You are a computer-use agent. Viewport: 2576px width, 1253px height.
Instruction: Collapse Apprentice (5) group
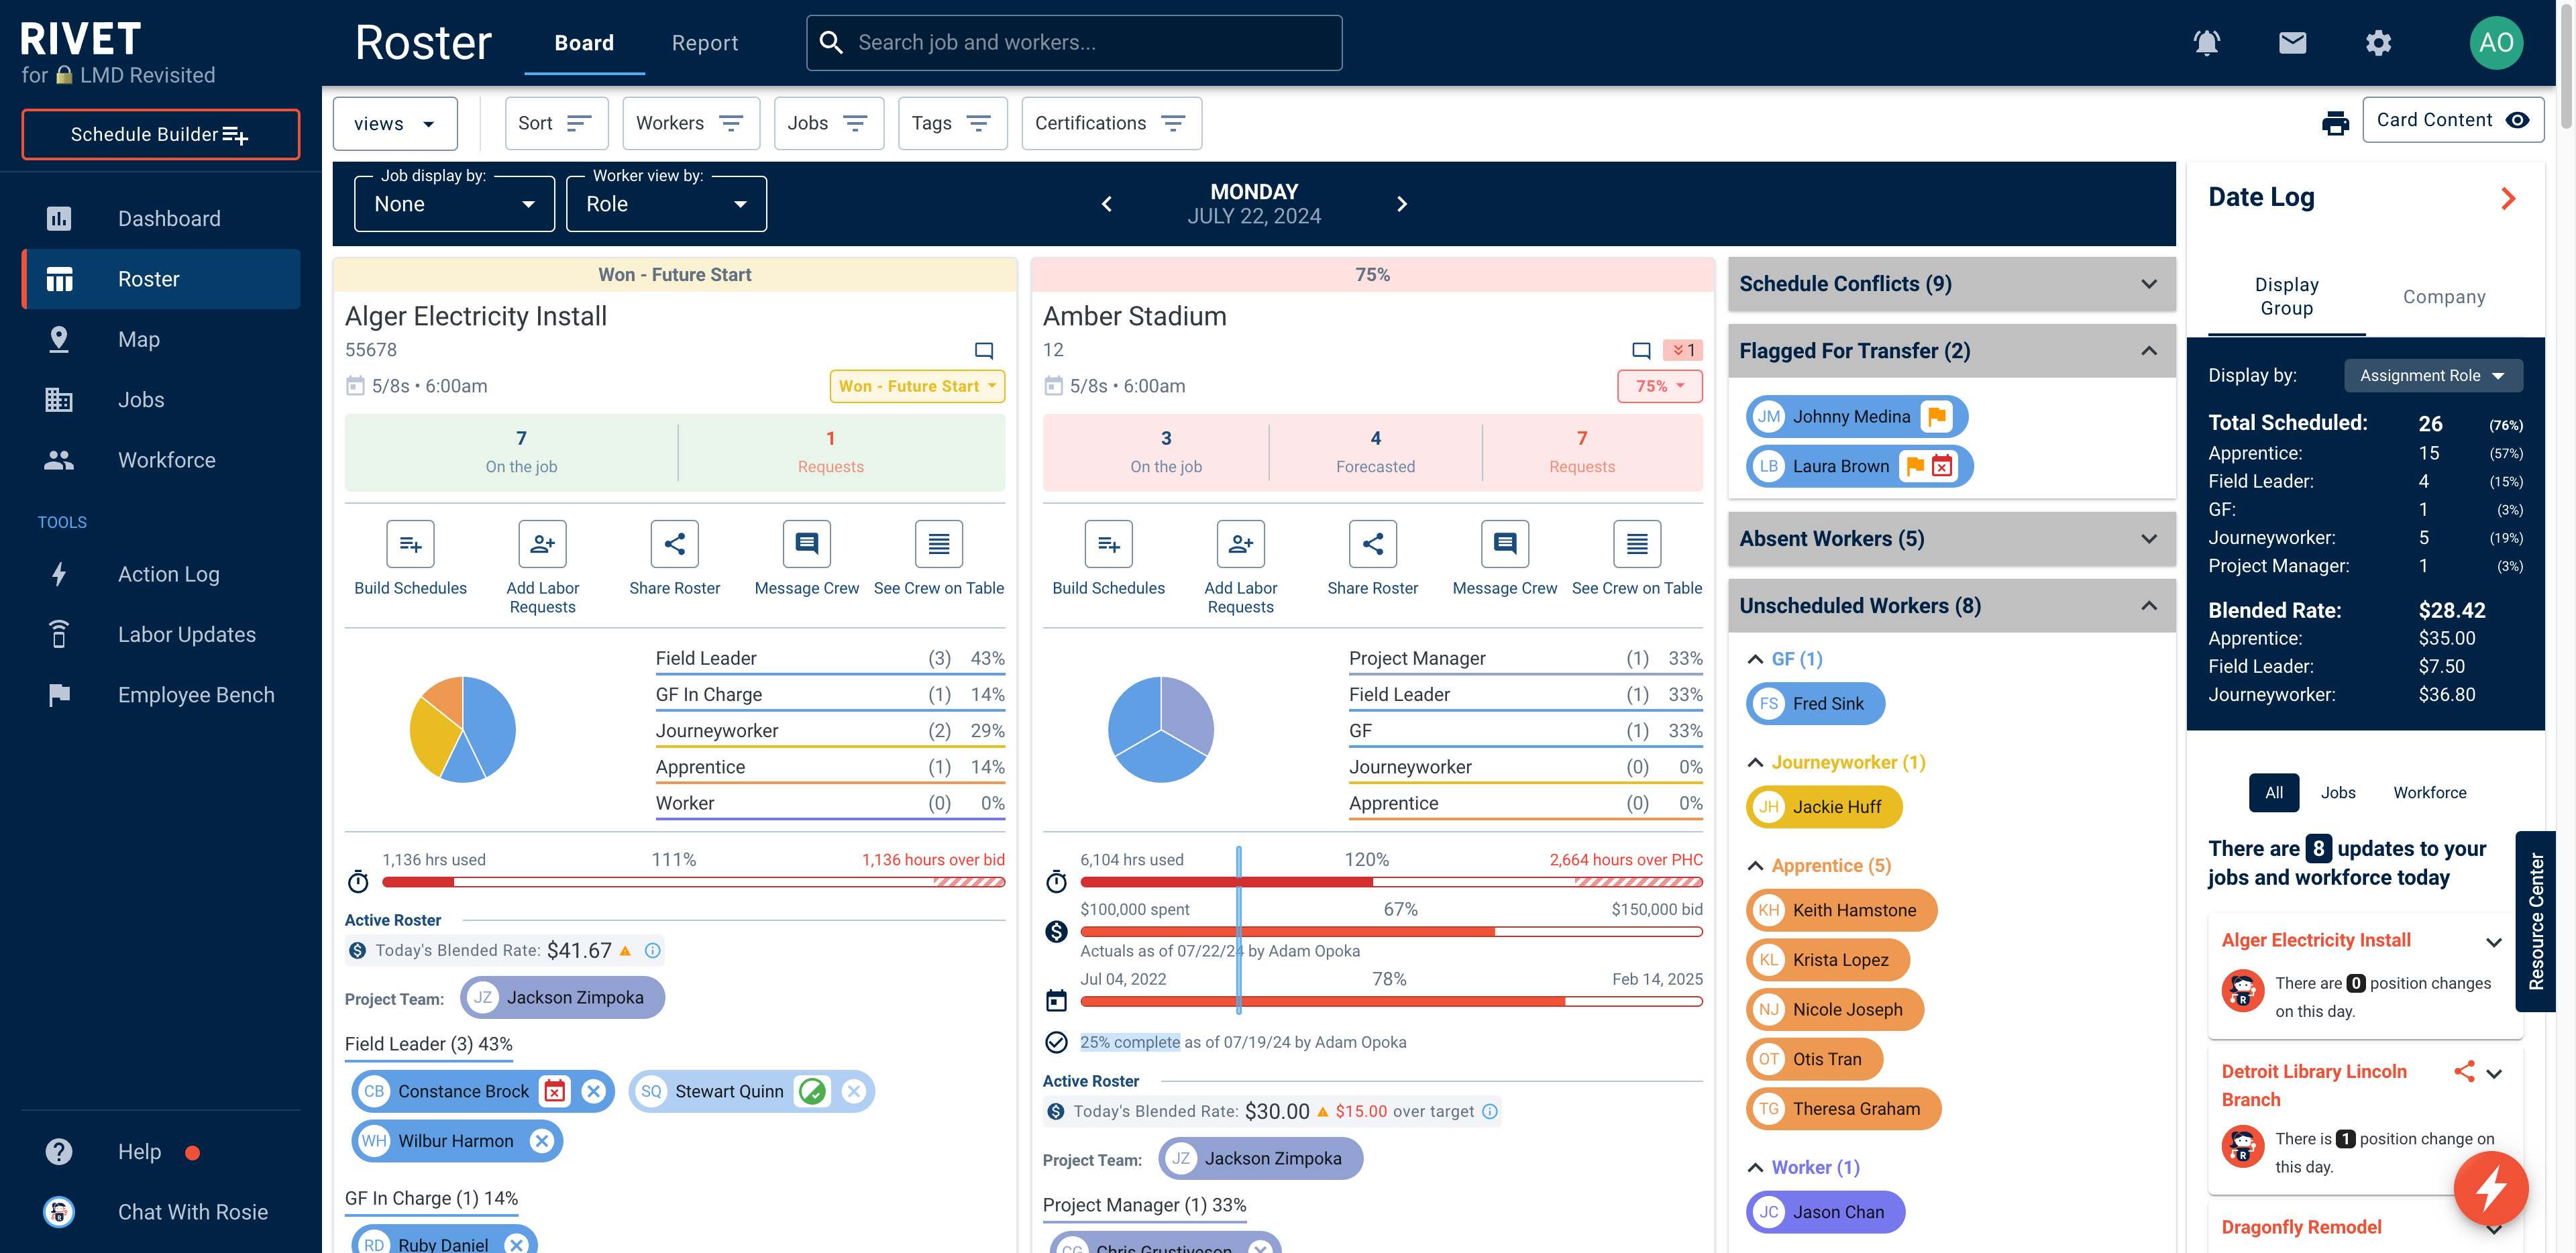(1755, 866)
